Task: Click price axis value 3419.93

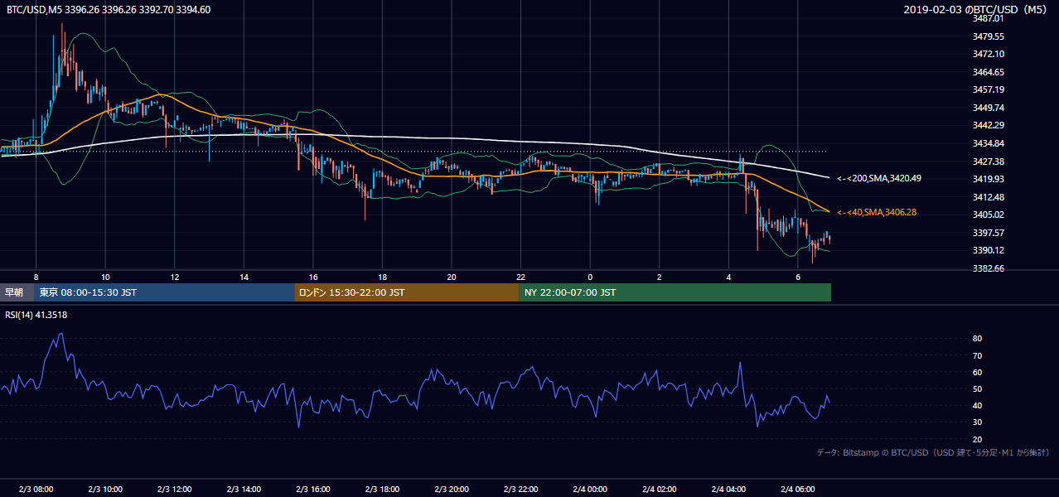Action: 989,179
